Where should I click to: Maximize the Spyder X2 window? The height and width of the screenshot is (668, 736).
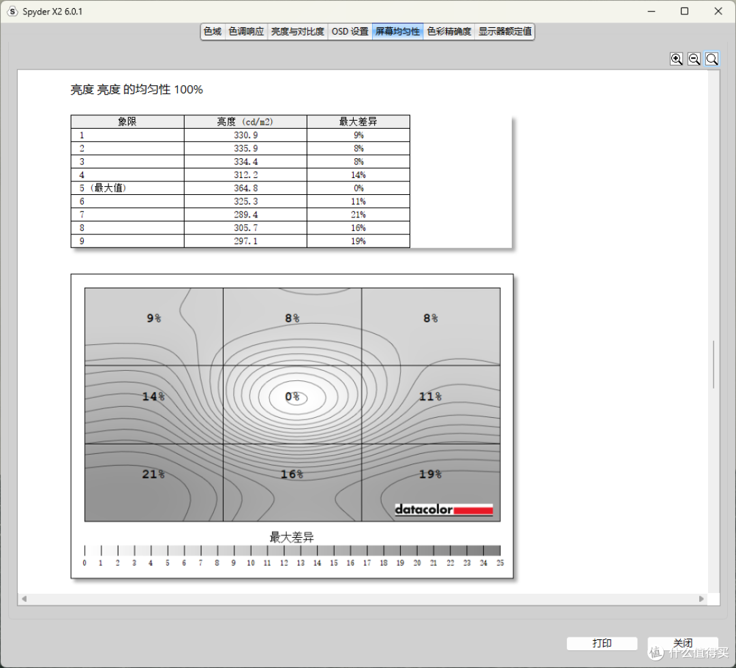tap(684, 12)
